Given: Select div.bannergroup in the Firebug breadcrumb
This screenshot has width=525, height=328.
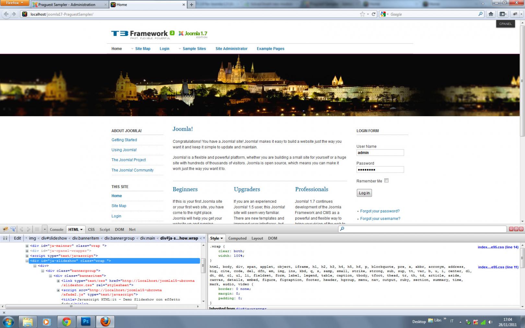Looking at the screenshot, I should 119,238.
